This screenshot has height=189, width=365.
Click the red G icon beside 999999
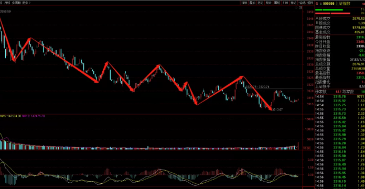tap(317, 4)
